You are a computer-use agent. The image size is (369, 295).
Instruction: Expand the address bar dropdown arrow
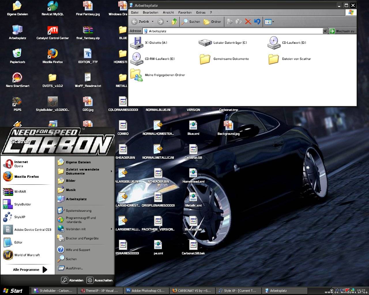[325, 31]
